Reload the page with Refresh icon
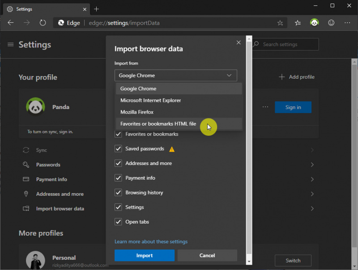 (x=43, y=23)
